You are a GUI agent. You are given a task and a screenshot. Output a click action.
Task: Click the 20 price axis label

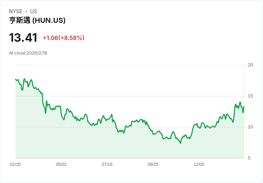pyautogui.click(x=250, y=65)
